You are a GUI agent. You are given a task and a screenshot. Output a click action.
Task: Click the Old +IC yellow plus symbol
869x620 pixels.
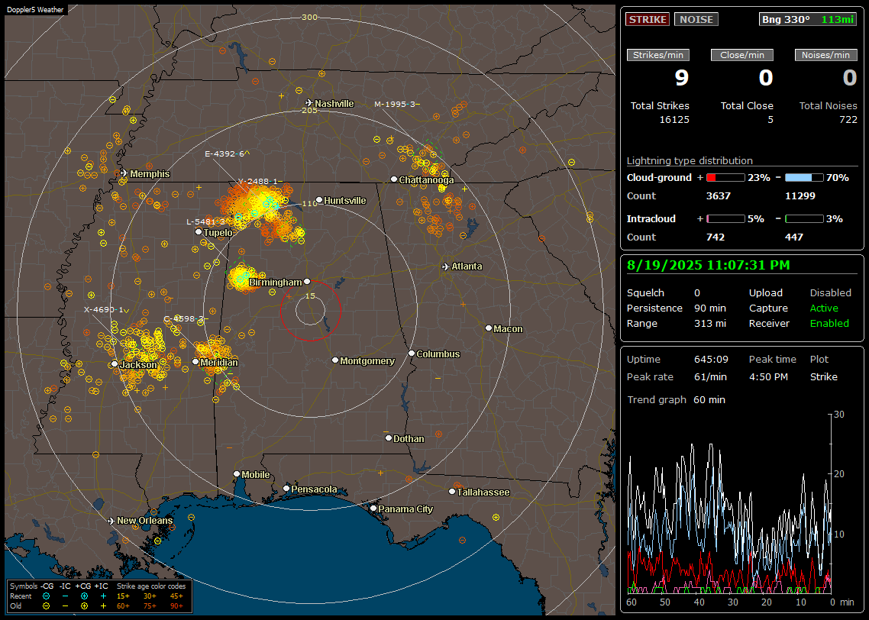[103, 606]
